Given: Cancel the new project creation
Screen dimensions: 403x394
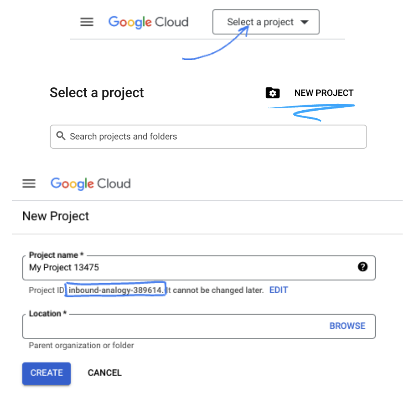Looking at the screenshot, I should click(x=104, y=373).
